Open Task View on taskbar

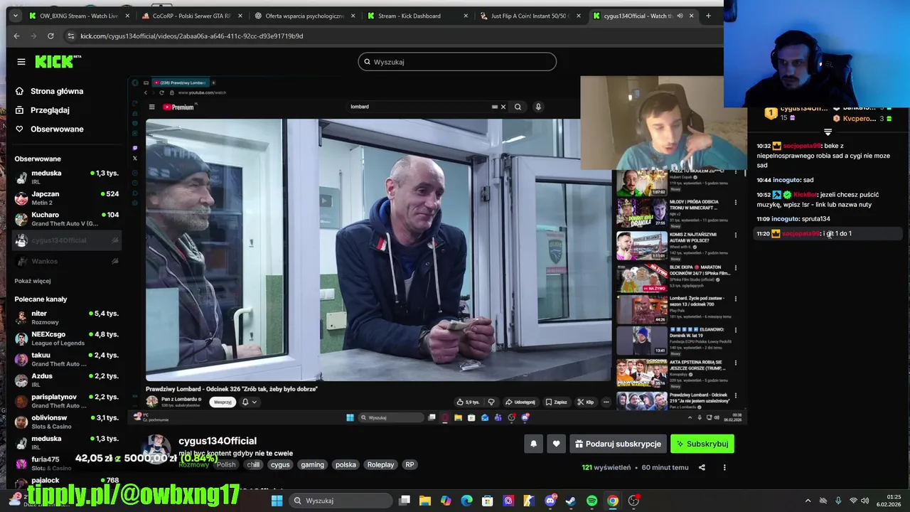(x=405, y=501)
